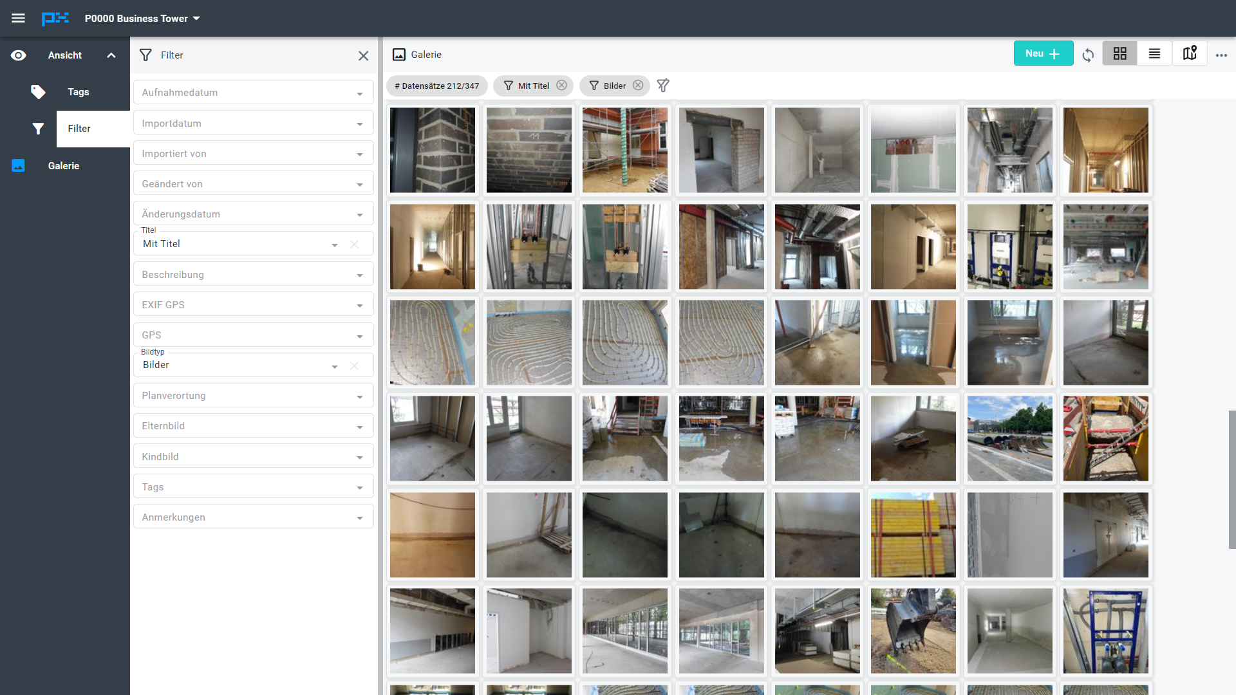Open the outdoor trees and pipes thumbnail

coord(1010,438)
